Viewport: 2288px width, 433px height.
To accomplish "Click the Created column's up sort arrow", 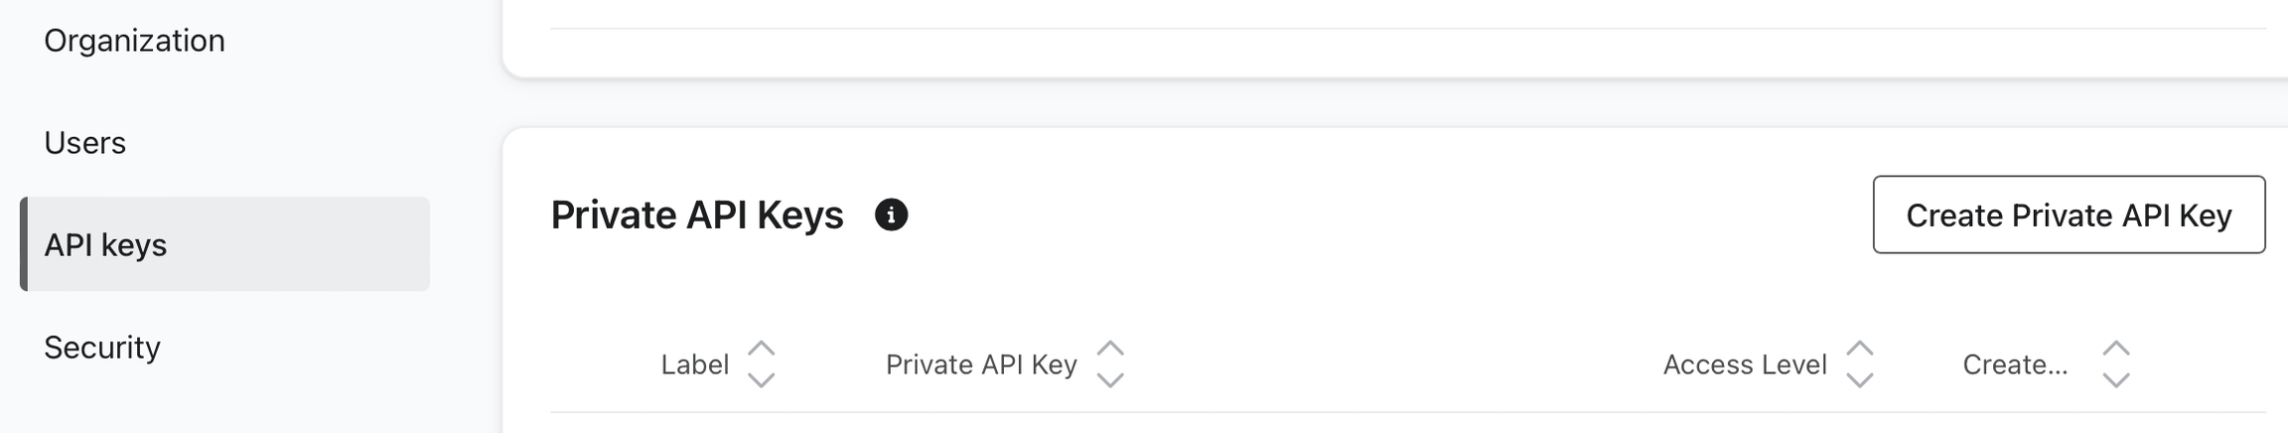I will pos(2116,349).
